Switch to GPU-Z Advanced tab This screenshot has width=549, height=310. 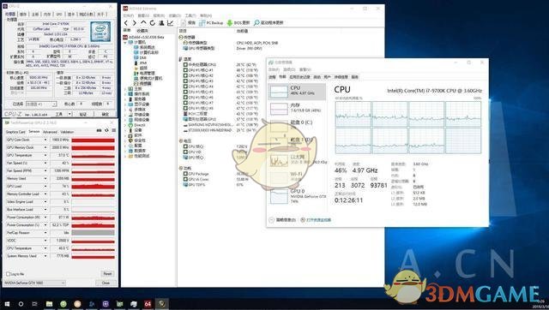point(50,132)
